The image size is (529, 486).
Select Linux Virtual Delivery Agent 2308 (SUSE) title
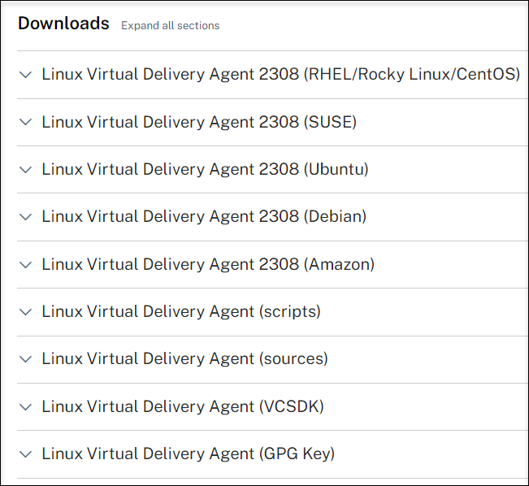pos(199,122)
